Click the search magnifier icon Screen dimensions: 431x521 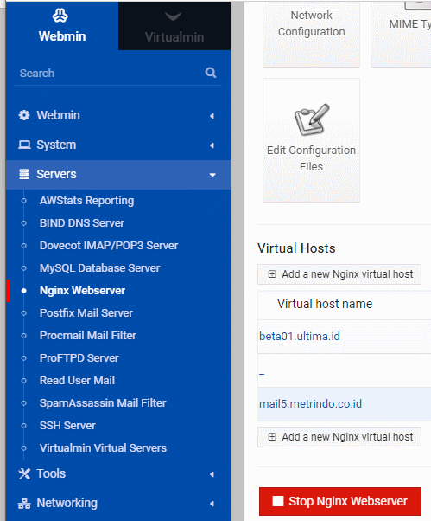click(211, 73)
